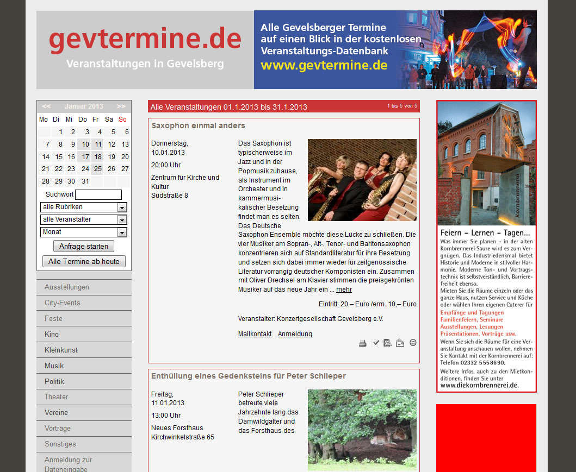The height and width of the screenshot is (472, 576).
Task: Click the Mailkontakt link
Action: [255, 334]
